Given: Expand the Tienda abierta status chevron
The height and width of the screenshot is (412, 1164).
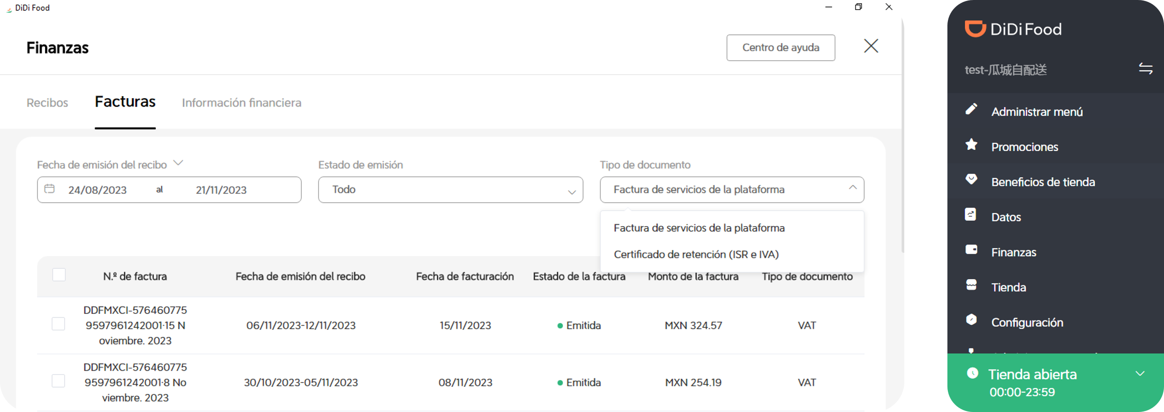Looking at the screenshot, I should pos(1140,374).
